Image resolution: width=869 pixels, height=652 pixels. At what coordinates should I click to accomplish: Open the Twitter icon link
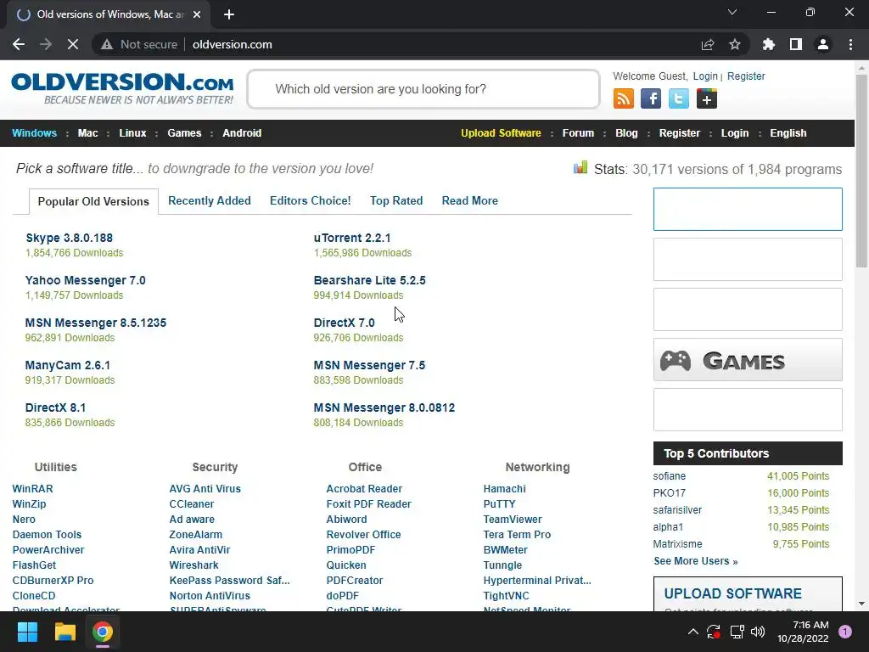(x=678, y=98)
